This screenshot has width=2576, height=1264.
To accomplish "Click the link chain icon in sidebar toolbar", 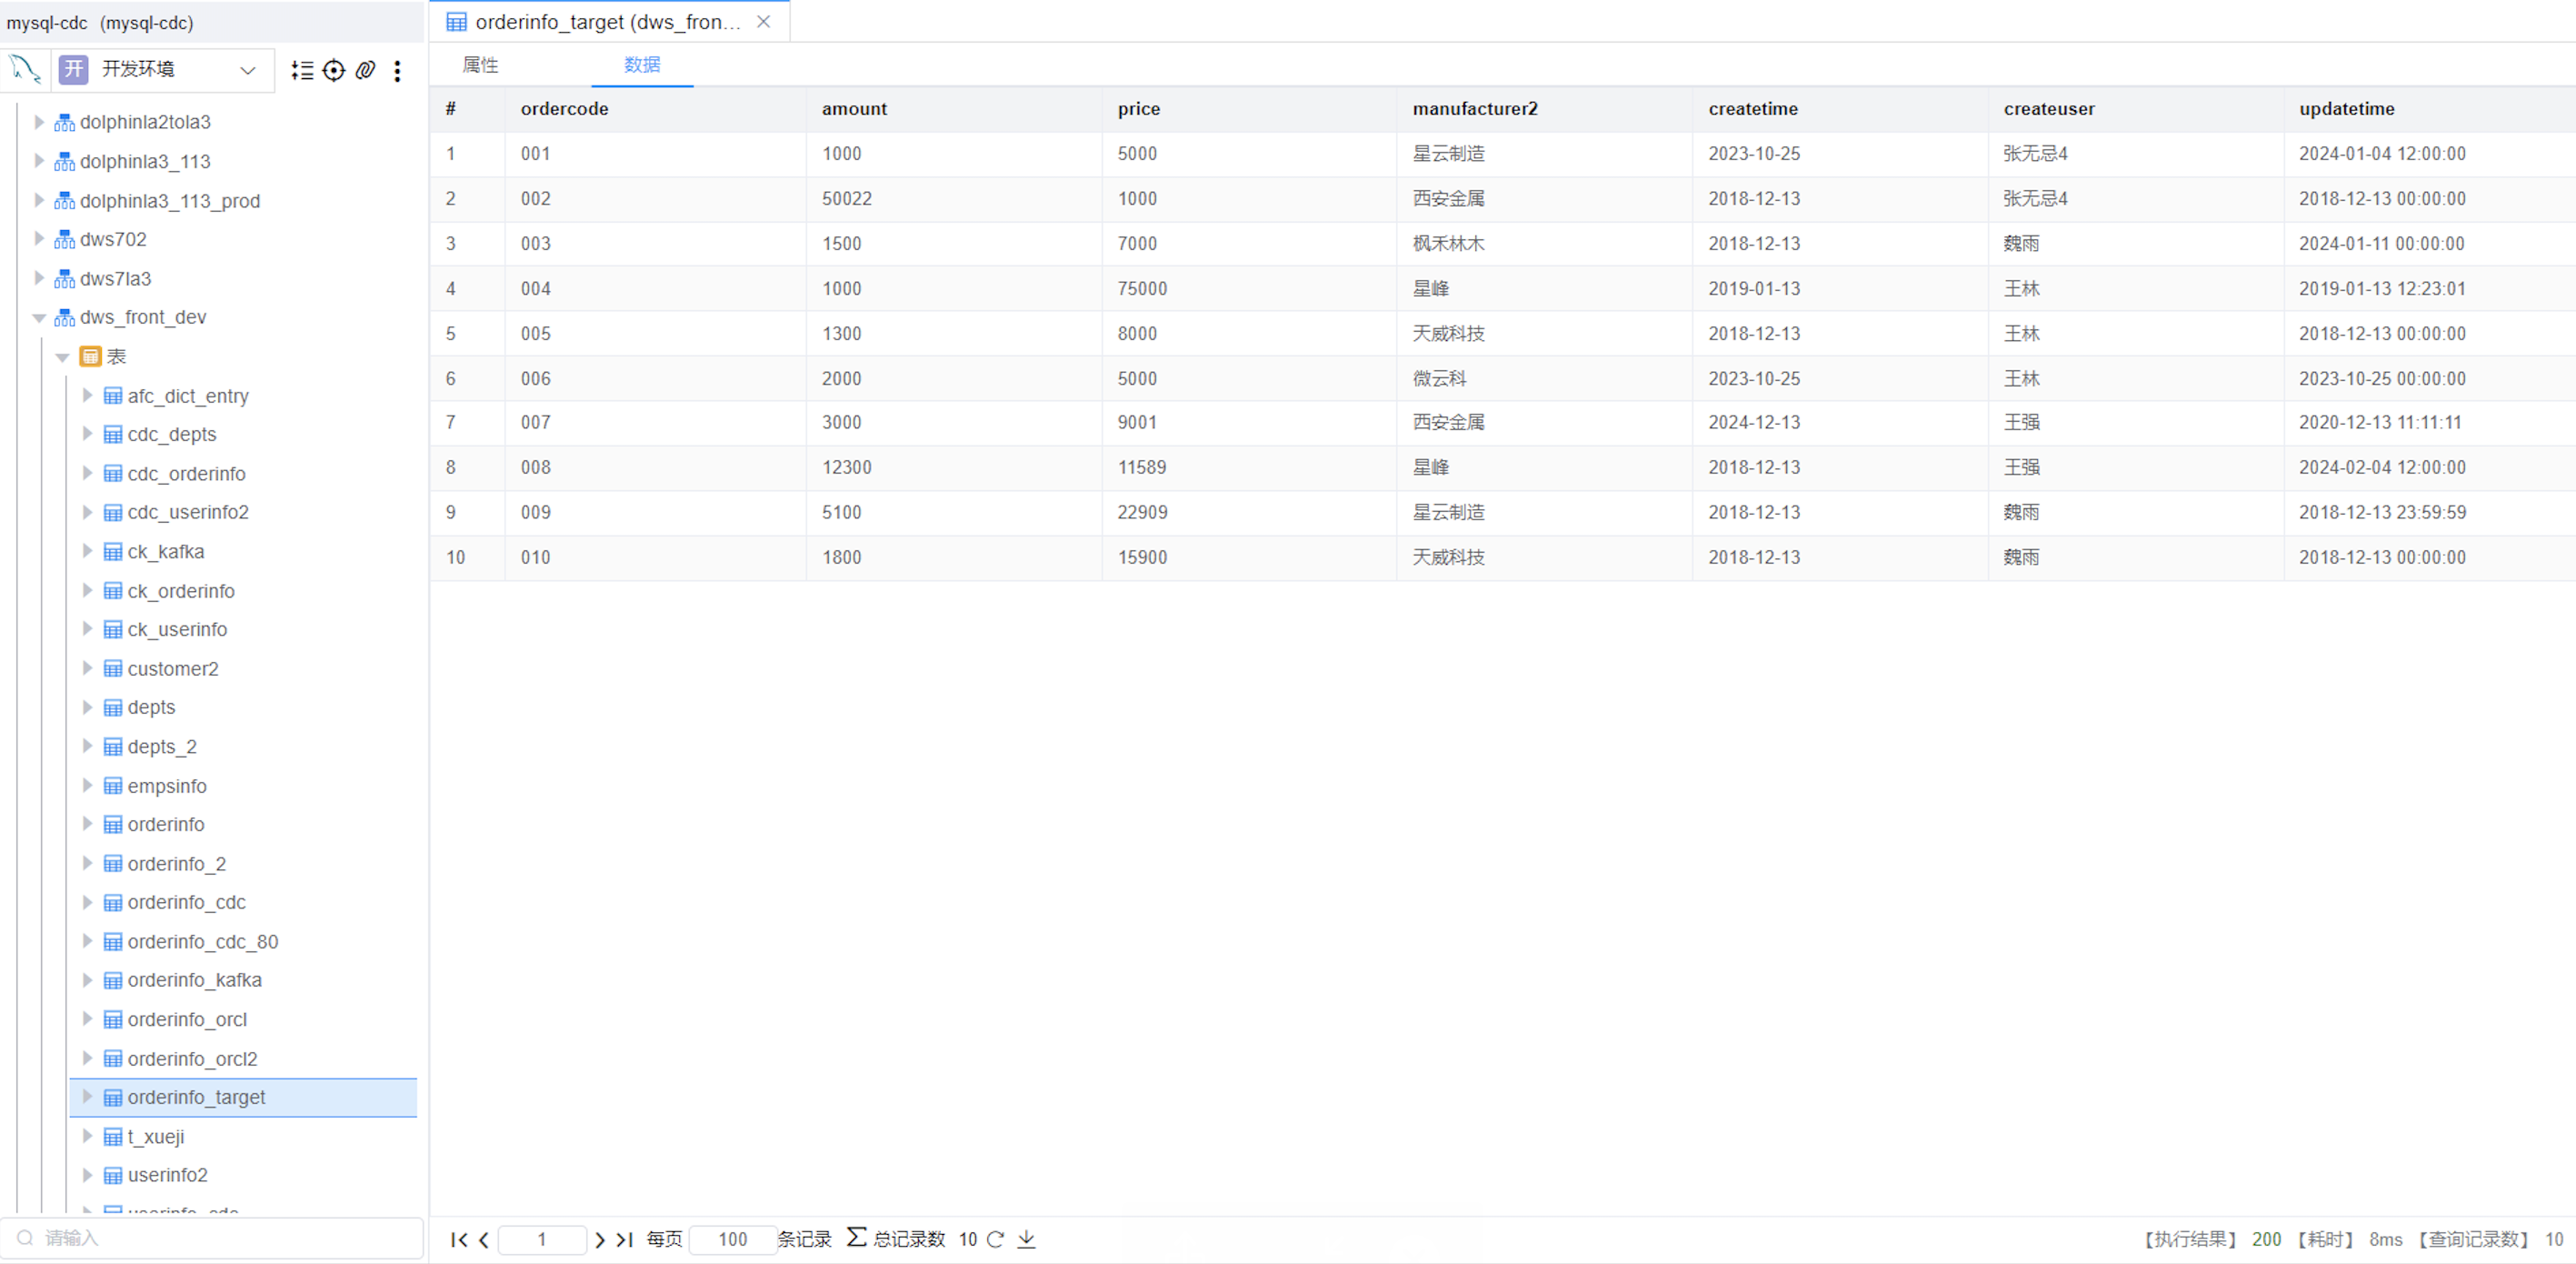I will point(366,70).
